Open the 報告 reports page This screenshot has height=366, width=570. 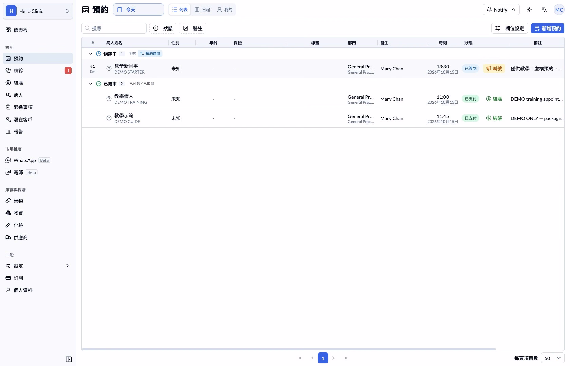[x=38, y=131]
